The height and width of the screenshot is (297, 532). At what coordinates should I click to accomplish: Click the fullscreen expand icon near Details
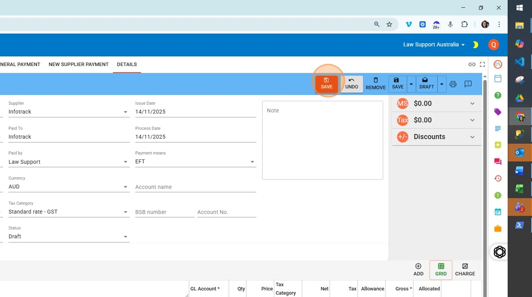tap(483, 64)
